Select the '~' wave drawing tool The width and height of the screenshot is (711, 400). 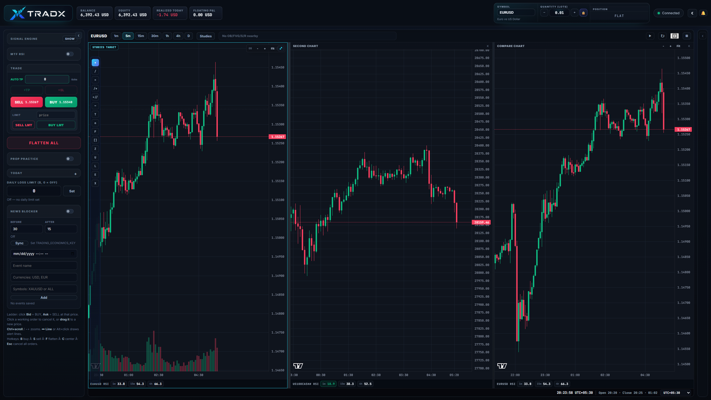click(95, 106)
